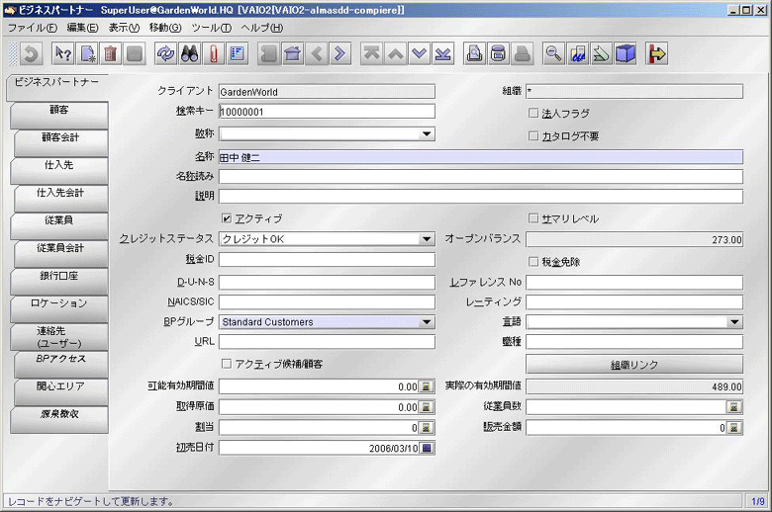Click the Attachment paperclip icon

point(213,53)
